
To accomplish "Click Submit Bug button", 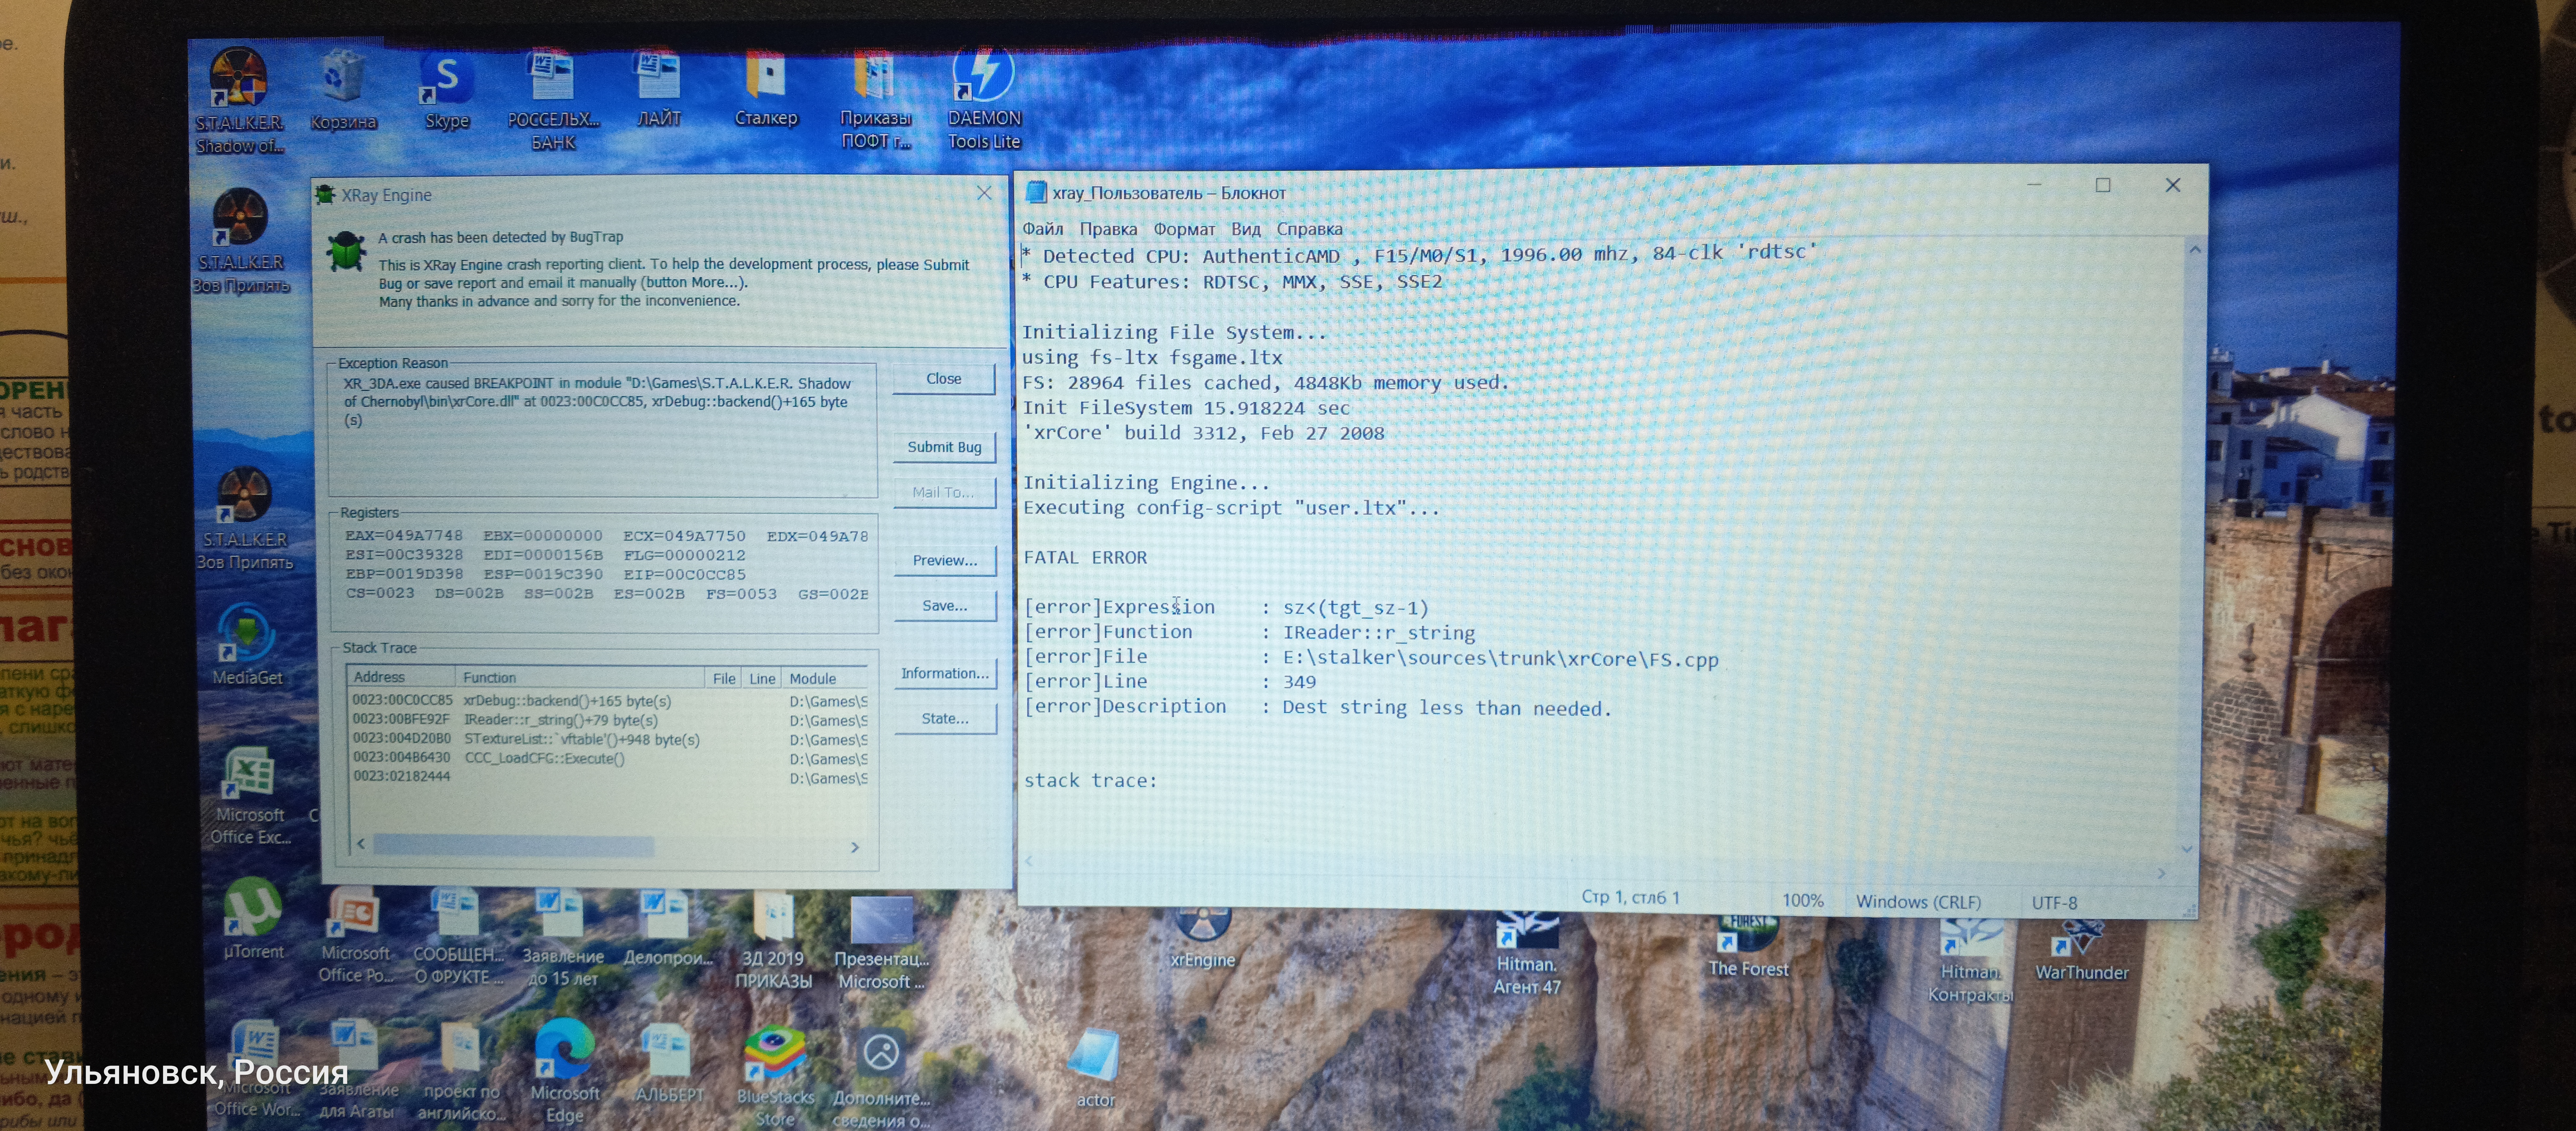I will tap(944, 447).
